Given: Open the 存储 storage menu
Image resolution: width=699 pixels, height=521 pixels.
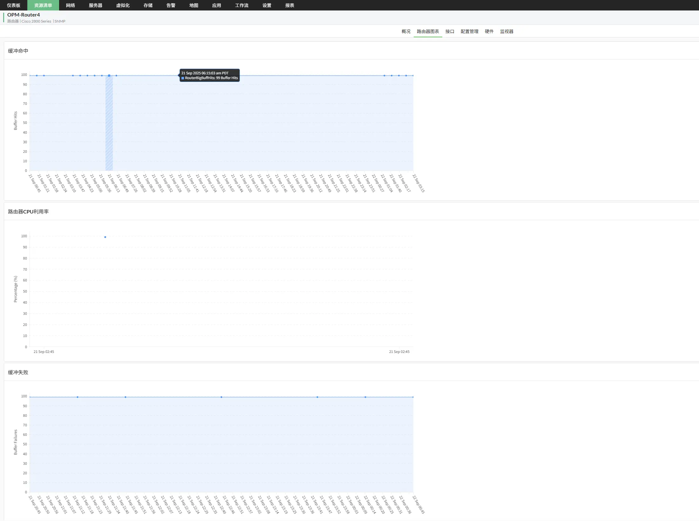Looking at the screenshot, I should click(148, 5).
